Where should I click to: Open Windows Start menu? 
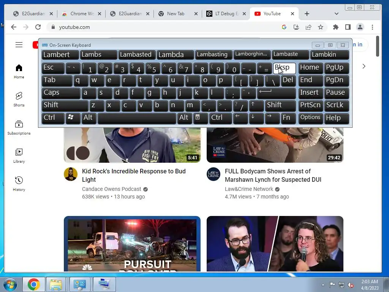[x=9, y=284]
